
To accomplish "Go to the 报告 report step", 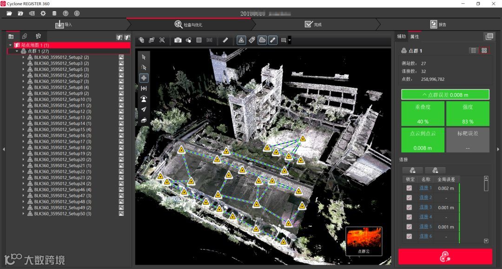I will 438,24.
